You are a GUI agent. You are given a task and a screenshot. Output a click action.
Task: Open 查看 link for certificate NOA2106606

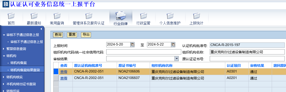[64, 72]
